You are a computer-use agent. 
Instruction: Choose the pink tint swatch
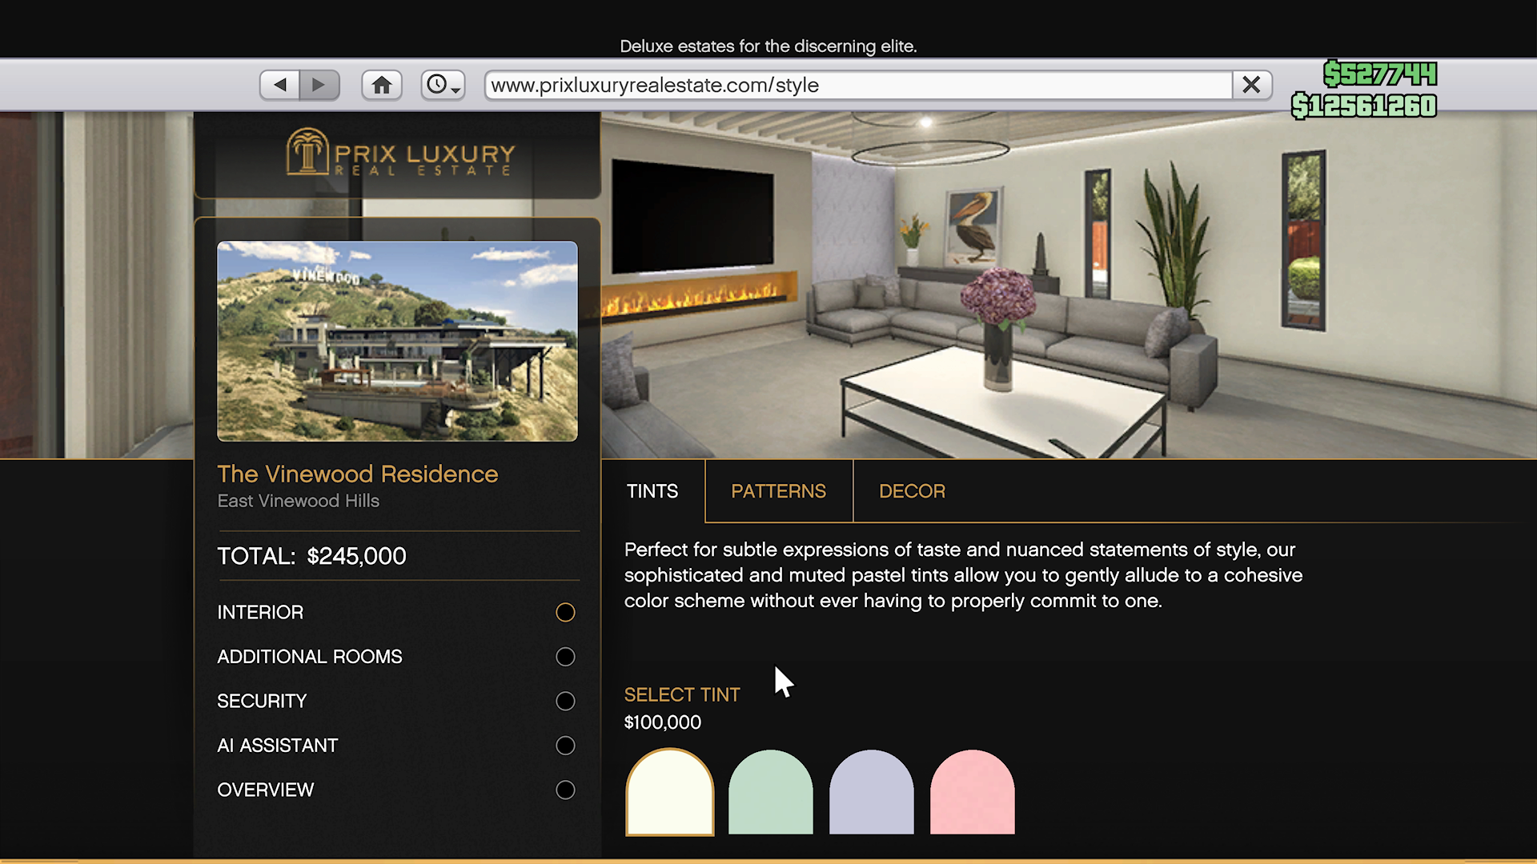pos(972,794)
